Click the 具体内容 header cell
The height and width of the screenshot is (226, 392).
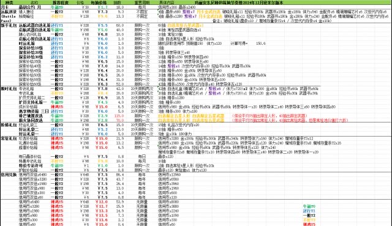166,2
